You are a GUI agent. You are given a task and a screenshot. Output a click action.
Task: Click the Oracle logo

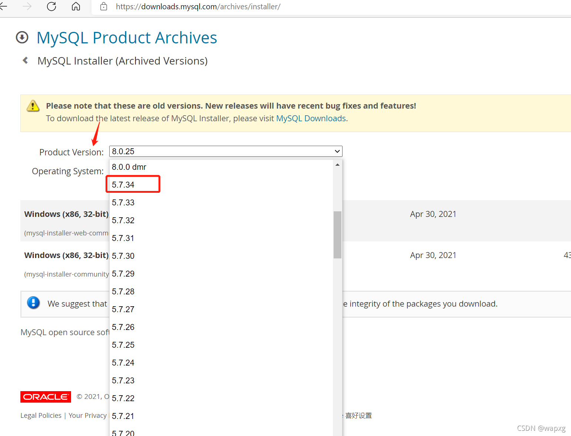click(46, 397)
